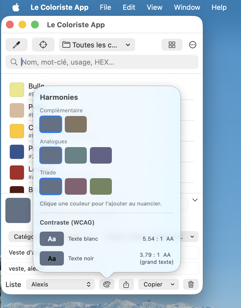The height and width of the screenshot is (308, 241).
Task: Share the selected color
Action: click(x=126, y=284)
